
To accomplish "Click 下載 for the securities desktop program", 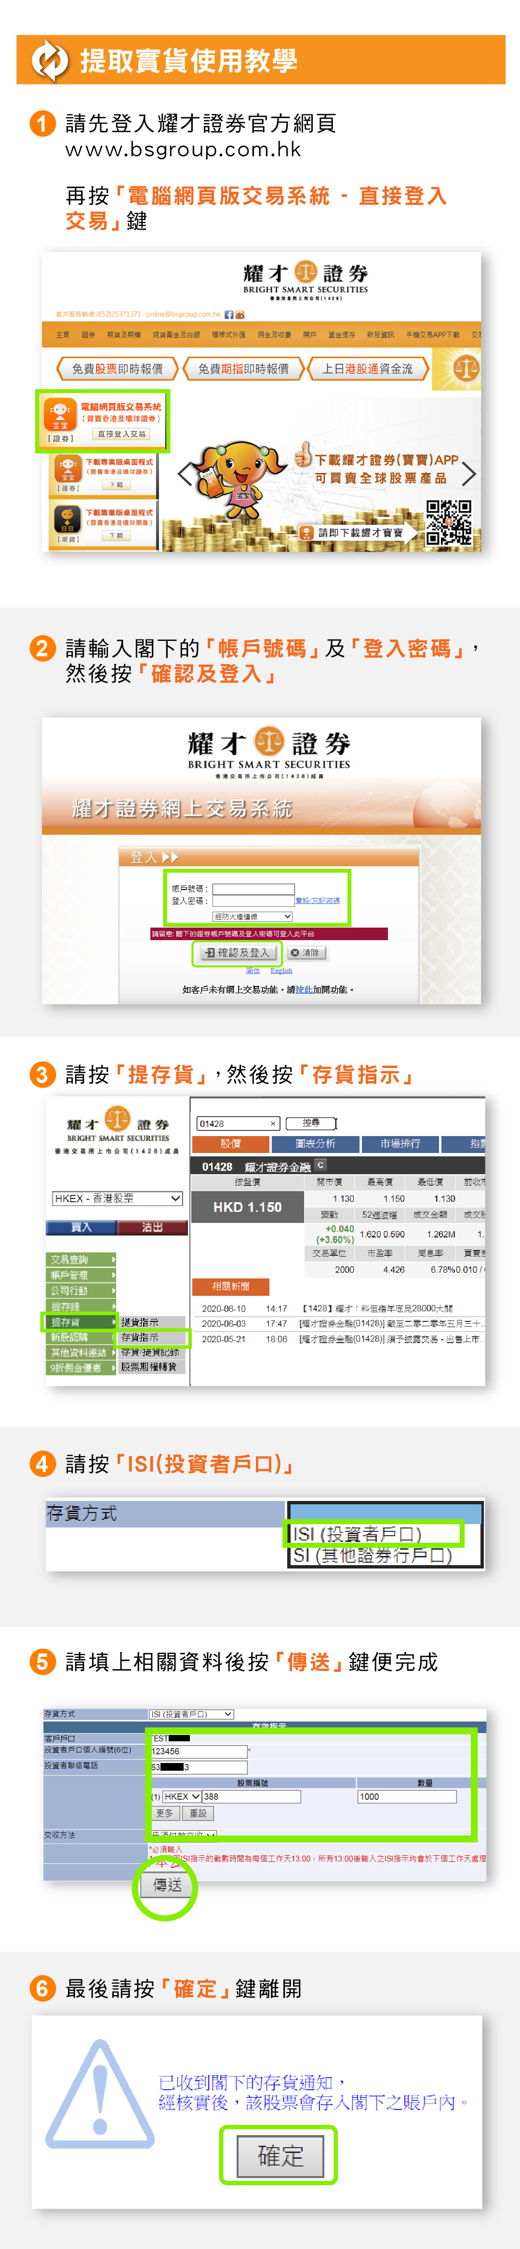I will pos(116,485).
